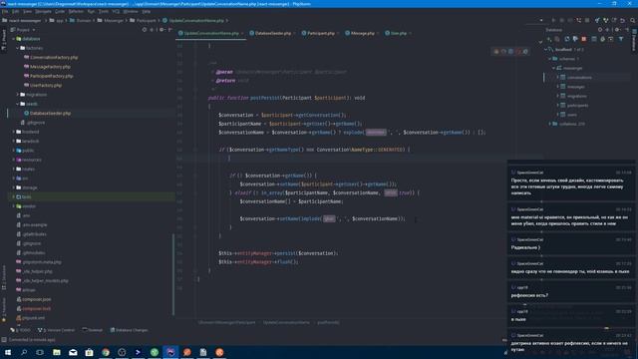
Task: Hide the Project panel
Action: click(x=170, y=30)
